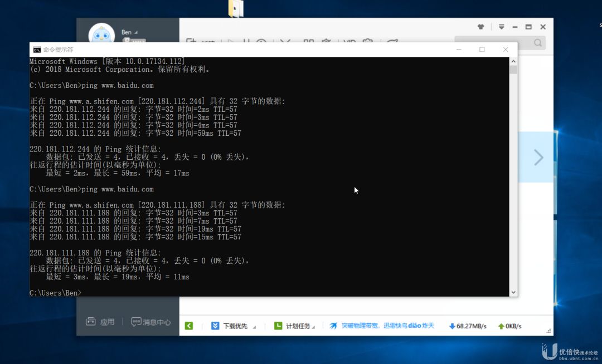Expand the Ben username dropdown arrow
This screenshot has height=364, width=602.
[136, 33]
